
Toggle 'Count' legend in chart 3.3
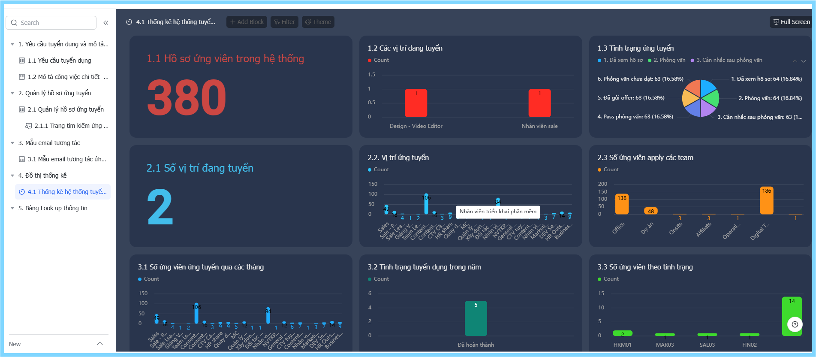(x=608, y=279)
